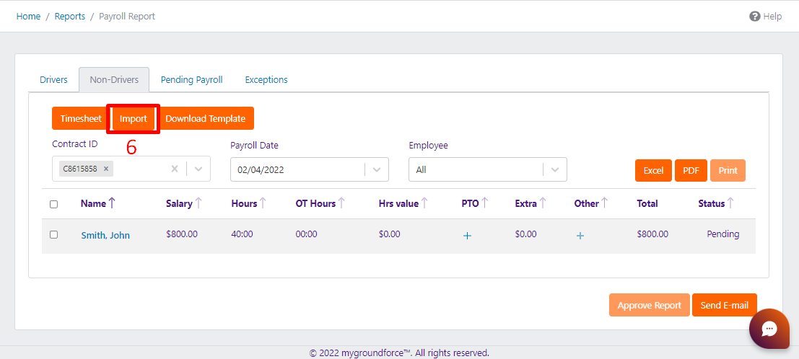Export the report to Excel

pyautogui.click(x=653, y=171)
